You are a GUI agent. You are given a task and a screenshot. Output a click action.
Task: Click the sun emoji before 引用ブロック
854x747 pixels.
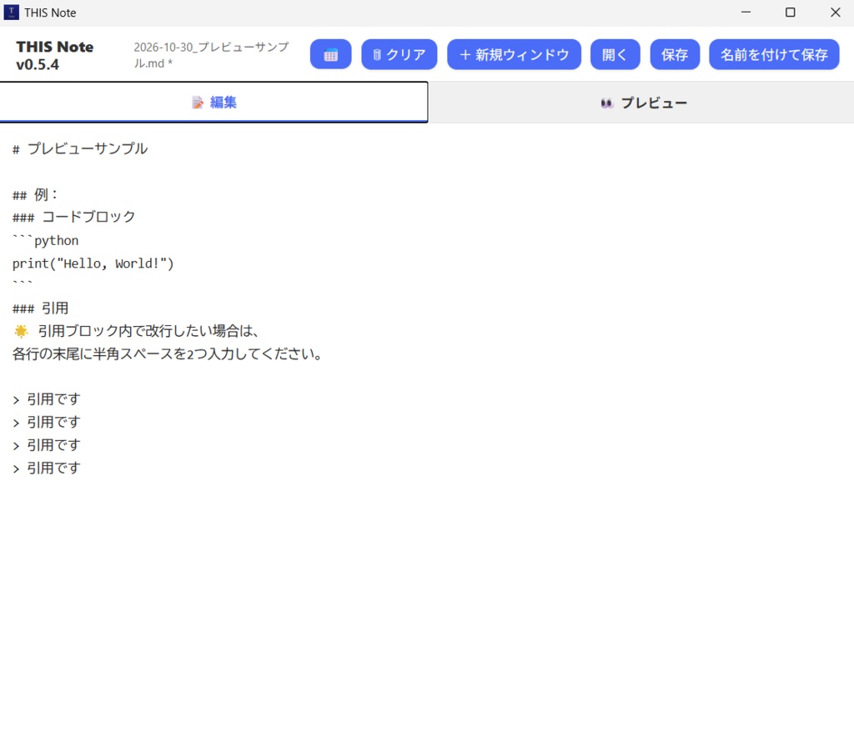[21, 331]
